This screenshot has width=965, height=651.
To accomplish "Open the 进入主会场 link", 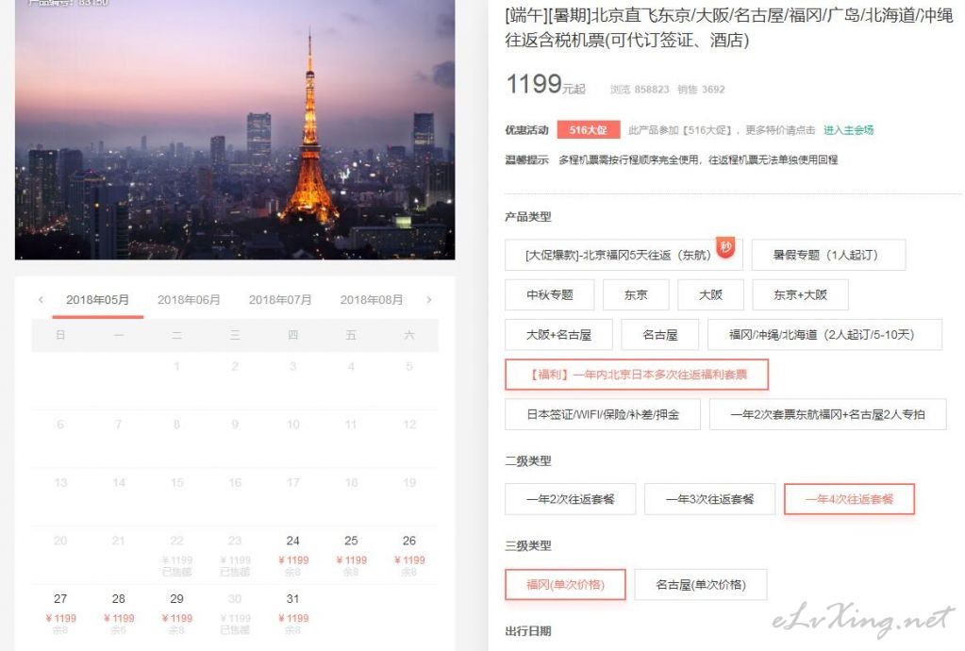I will click(849, 130).
